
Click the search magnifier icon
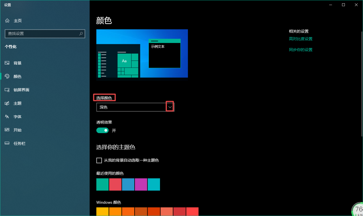click(81, 34)
